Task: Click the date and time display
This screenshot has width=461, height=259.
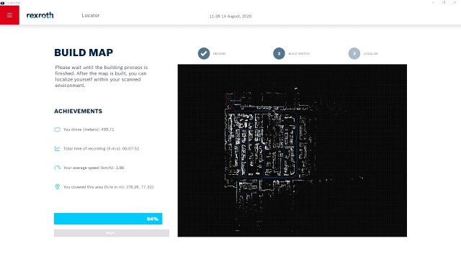Action: pyautogui.click(x=230, y=17)
